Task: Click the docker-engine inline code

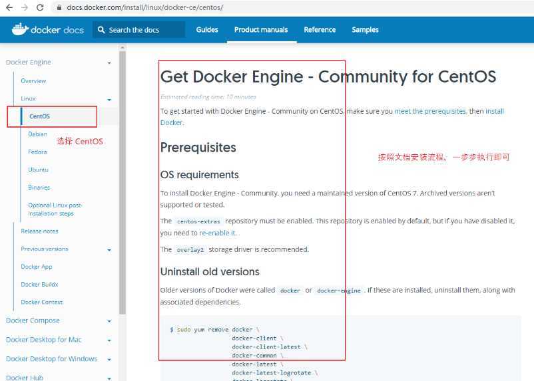Action: (339, 291)
